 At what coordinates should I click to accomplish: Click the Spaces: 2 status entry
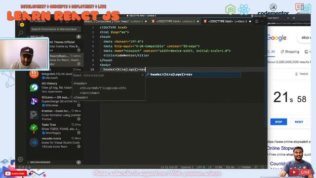point(187,167)
